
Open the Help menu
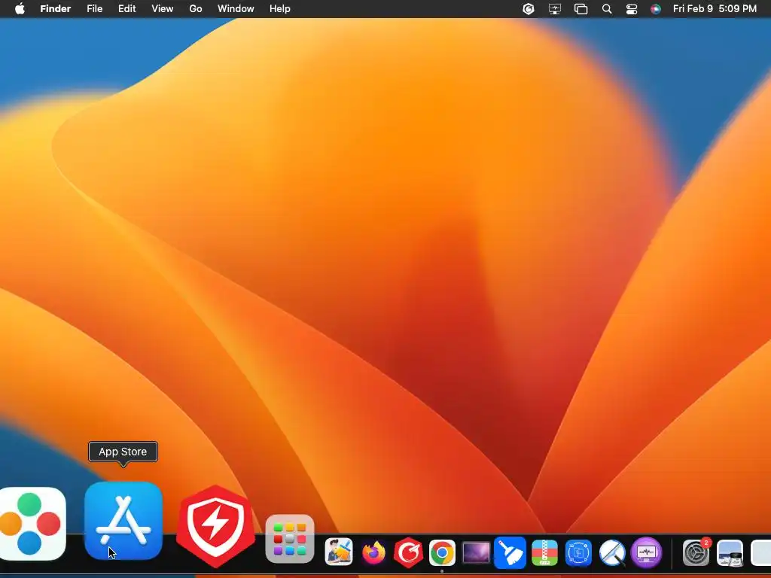pyautogui.click(x=280, y=9)
